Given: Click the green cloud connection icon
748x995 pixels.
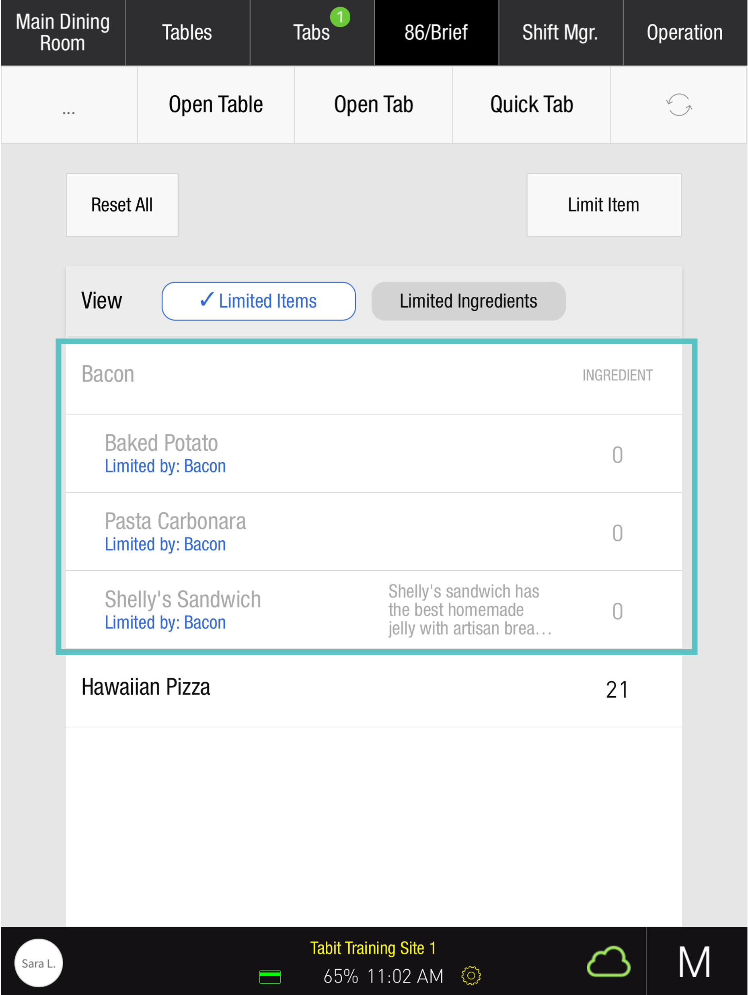Looking at the screenshot, I should tap(608, 962).
